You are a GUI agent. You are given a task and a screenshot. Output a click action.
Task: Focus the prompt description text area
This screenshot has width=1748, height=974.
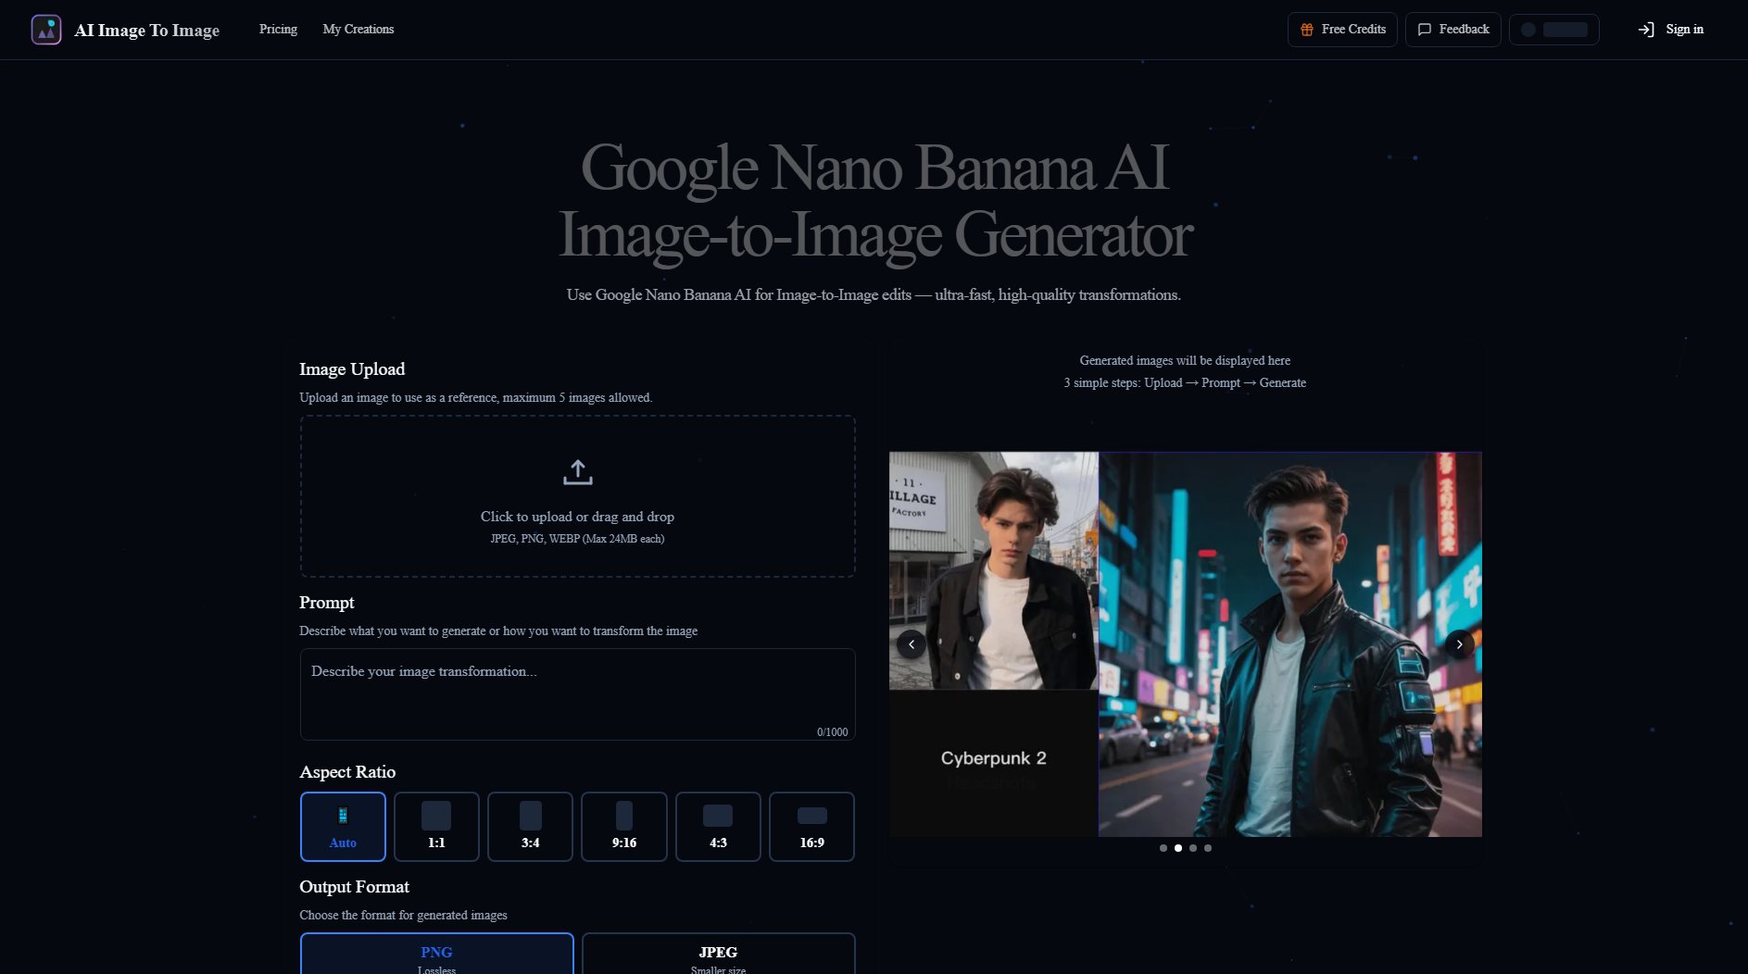577,694
